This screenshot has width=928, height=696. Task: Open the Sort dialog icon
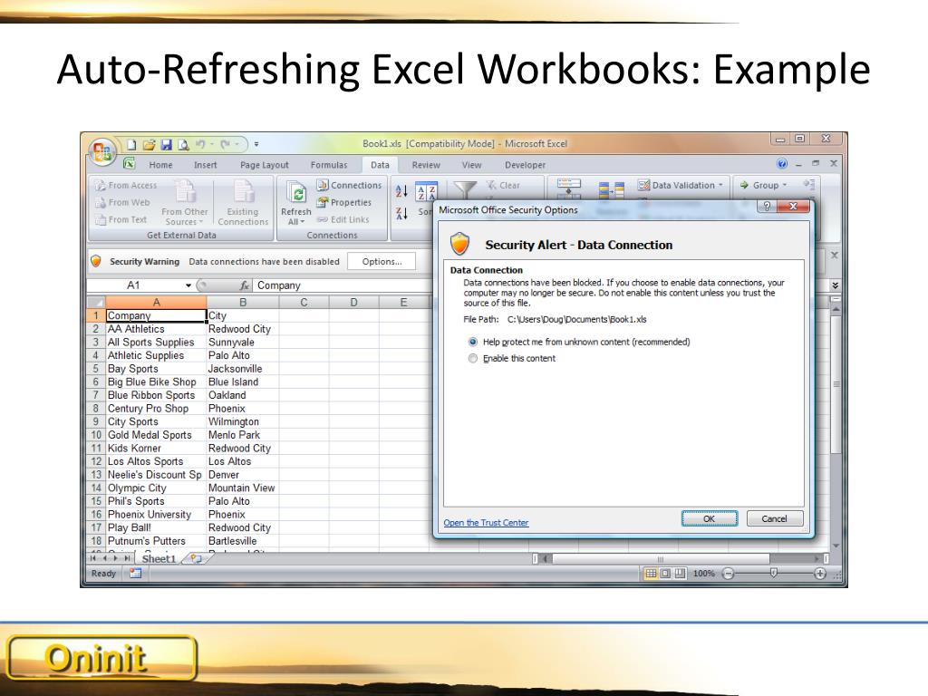pyautogui.click(x=426, y=192)
